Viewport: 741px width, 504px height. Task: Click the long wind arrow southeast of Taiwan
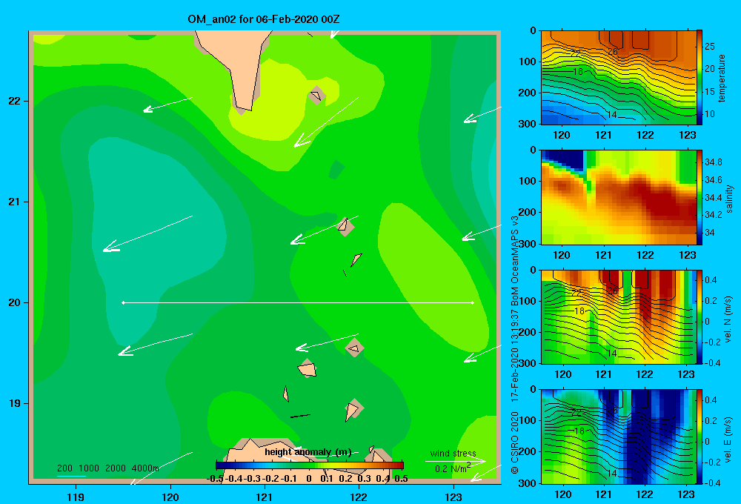pos(326,122)
